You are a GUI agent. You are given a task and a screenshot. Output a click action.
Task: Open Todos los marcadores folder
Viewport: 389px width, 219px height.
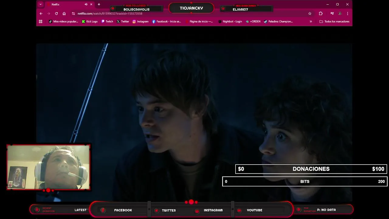click(334, 22)
